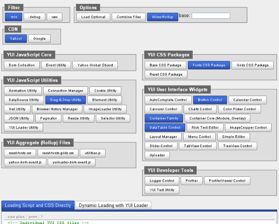Screen dimensions: 279x224
Task: Deselect the Fonts CSS Package
Action: coord(209,65)
